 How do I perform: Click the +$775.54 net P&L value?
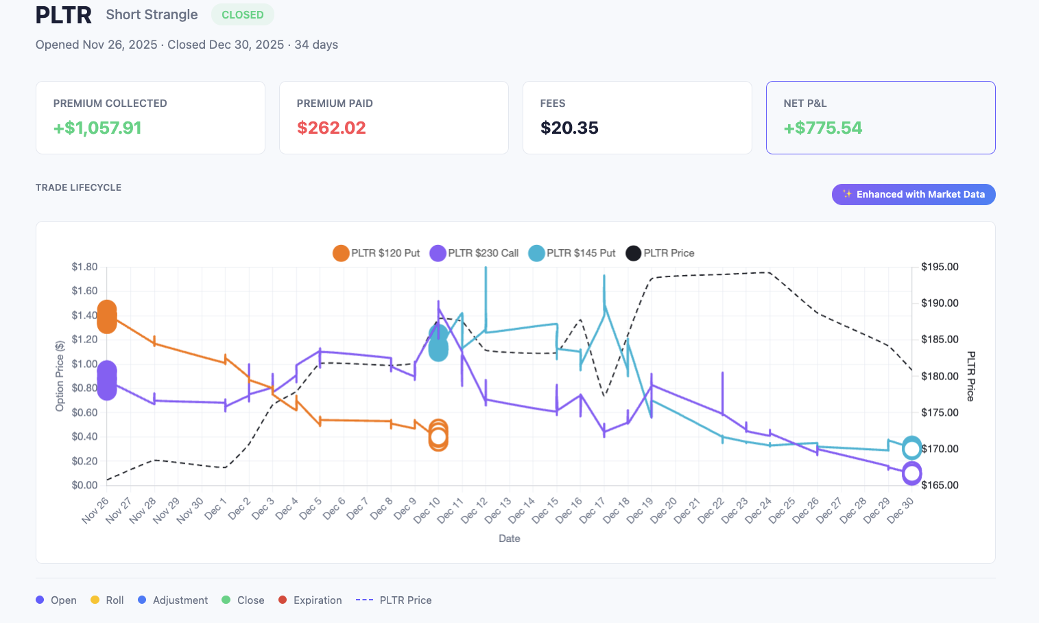[x=823, y=128]
